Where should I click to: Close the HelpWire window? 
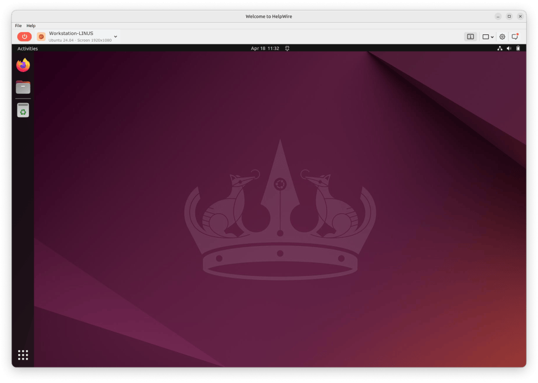tap(520, 17)
